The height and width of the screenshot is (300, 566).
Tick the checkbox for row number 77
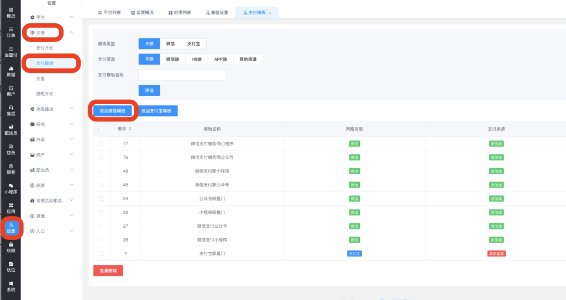101,143
